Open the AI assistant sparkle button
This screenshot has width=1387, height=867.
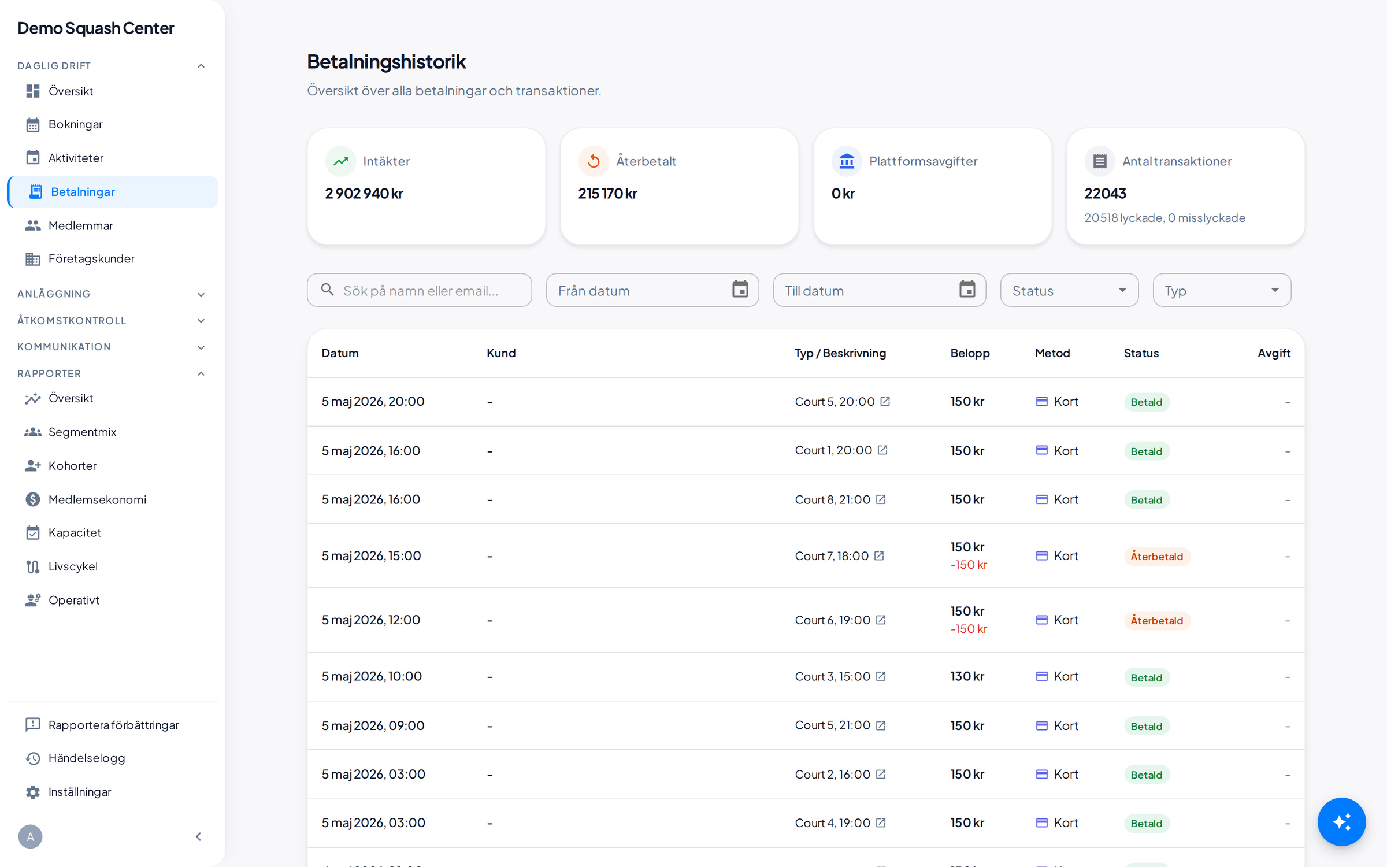(1341, 821)
